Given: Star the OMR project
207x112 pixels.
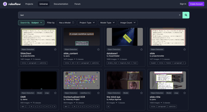Looking at the screenshot, I should click(55, 93).
